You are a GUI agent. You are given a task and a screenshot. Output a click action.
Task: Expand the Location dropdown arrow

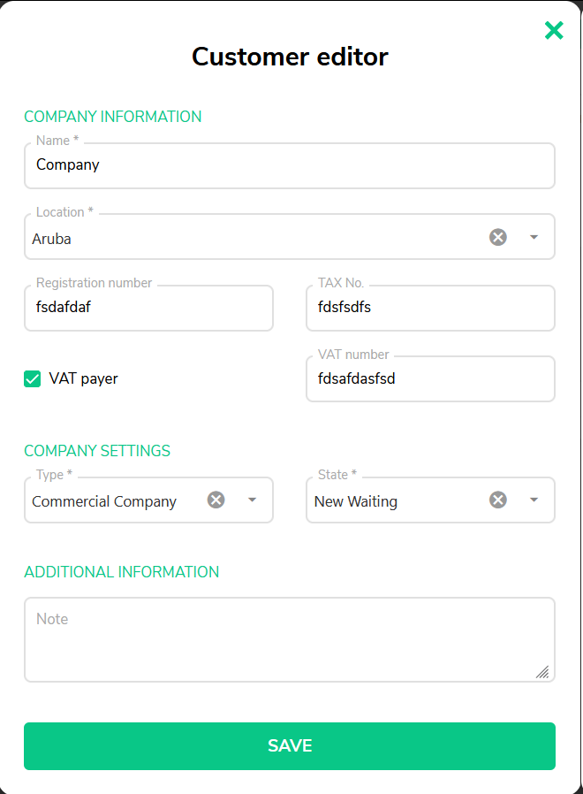tap(534, 237)
